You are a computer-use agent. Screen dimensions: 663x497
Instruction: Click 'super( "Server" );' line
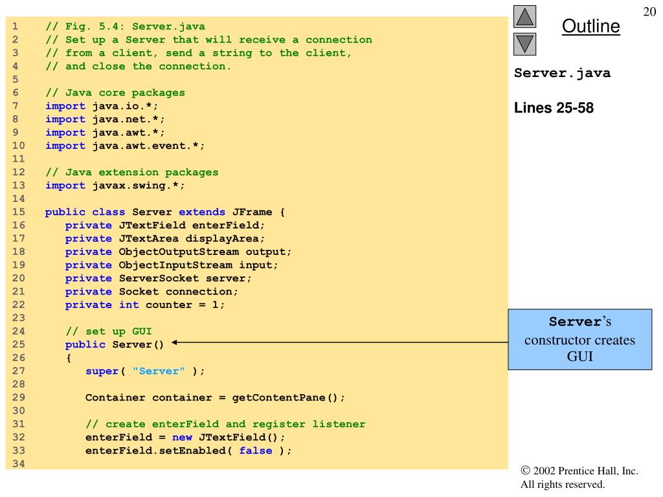point(145,371)
